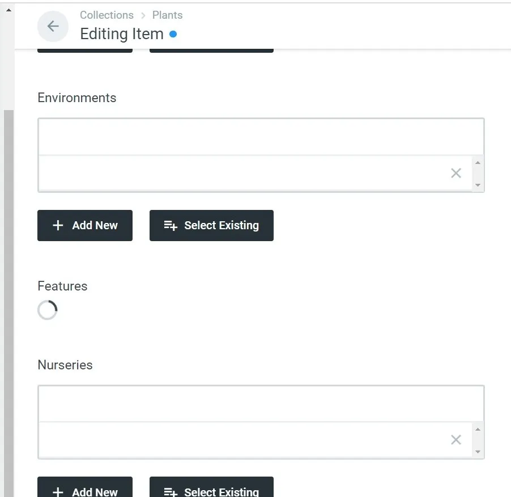Click the back arrow button in header
This screenshot has width=511, height=497.
point(53,26)
